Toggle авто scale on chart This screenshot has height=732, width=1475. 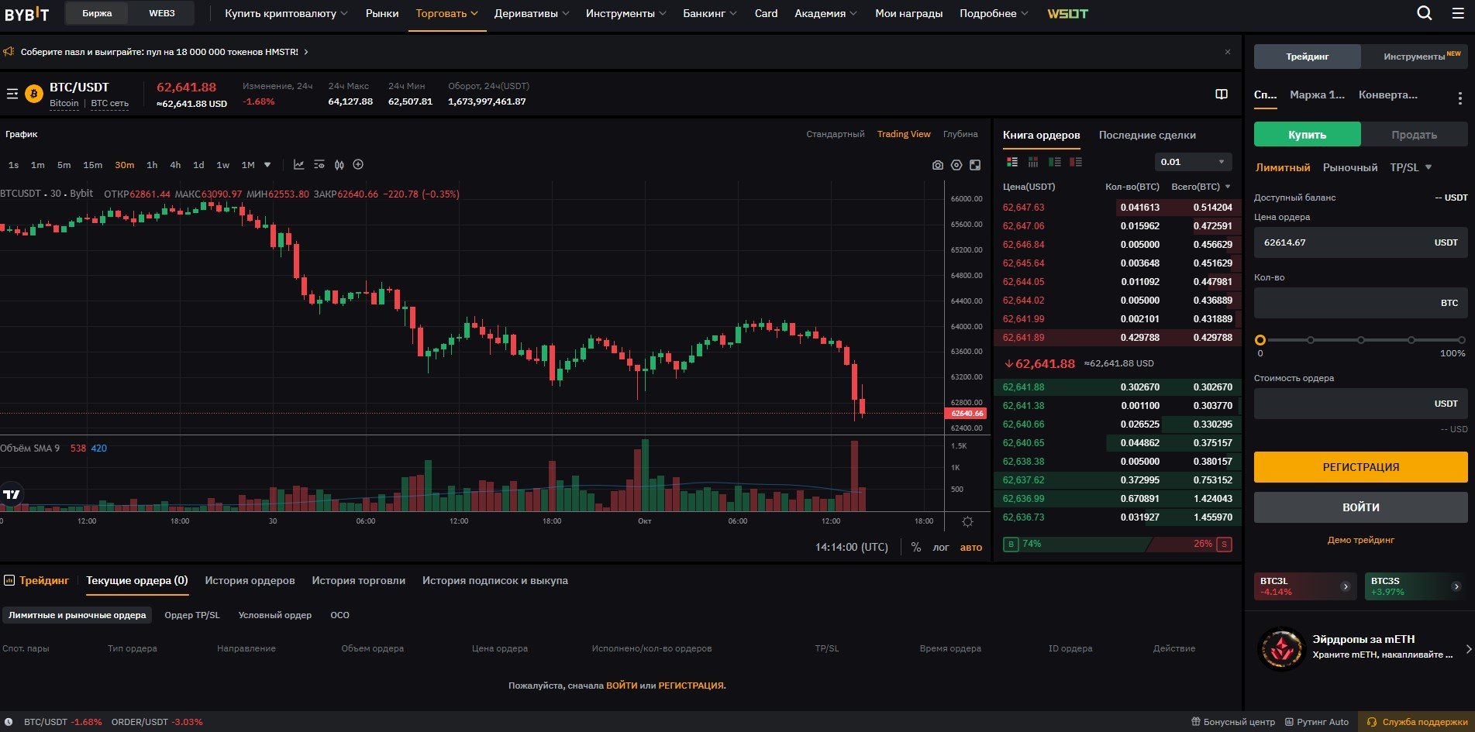[x=971, y=547]
